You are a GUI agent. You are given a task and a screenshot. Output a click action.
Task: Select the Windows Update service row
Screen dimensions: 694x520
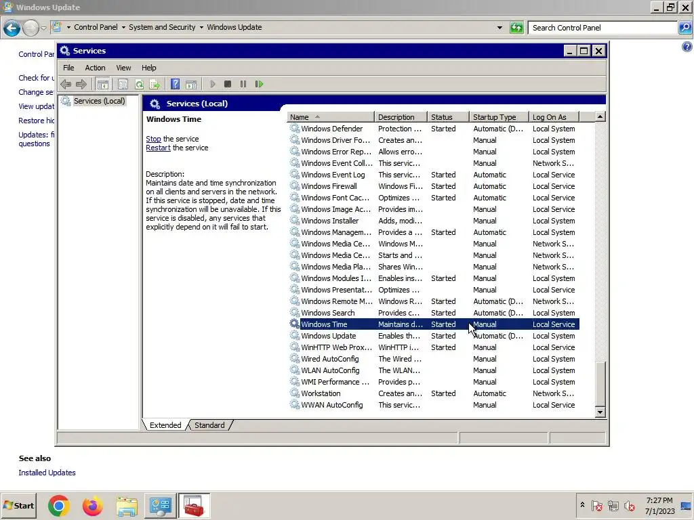point(433,336)
